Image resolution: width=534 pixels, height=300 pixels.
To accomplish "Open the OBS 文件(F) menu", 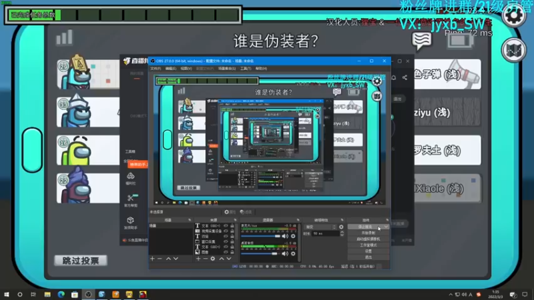I will pos(156,69).
